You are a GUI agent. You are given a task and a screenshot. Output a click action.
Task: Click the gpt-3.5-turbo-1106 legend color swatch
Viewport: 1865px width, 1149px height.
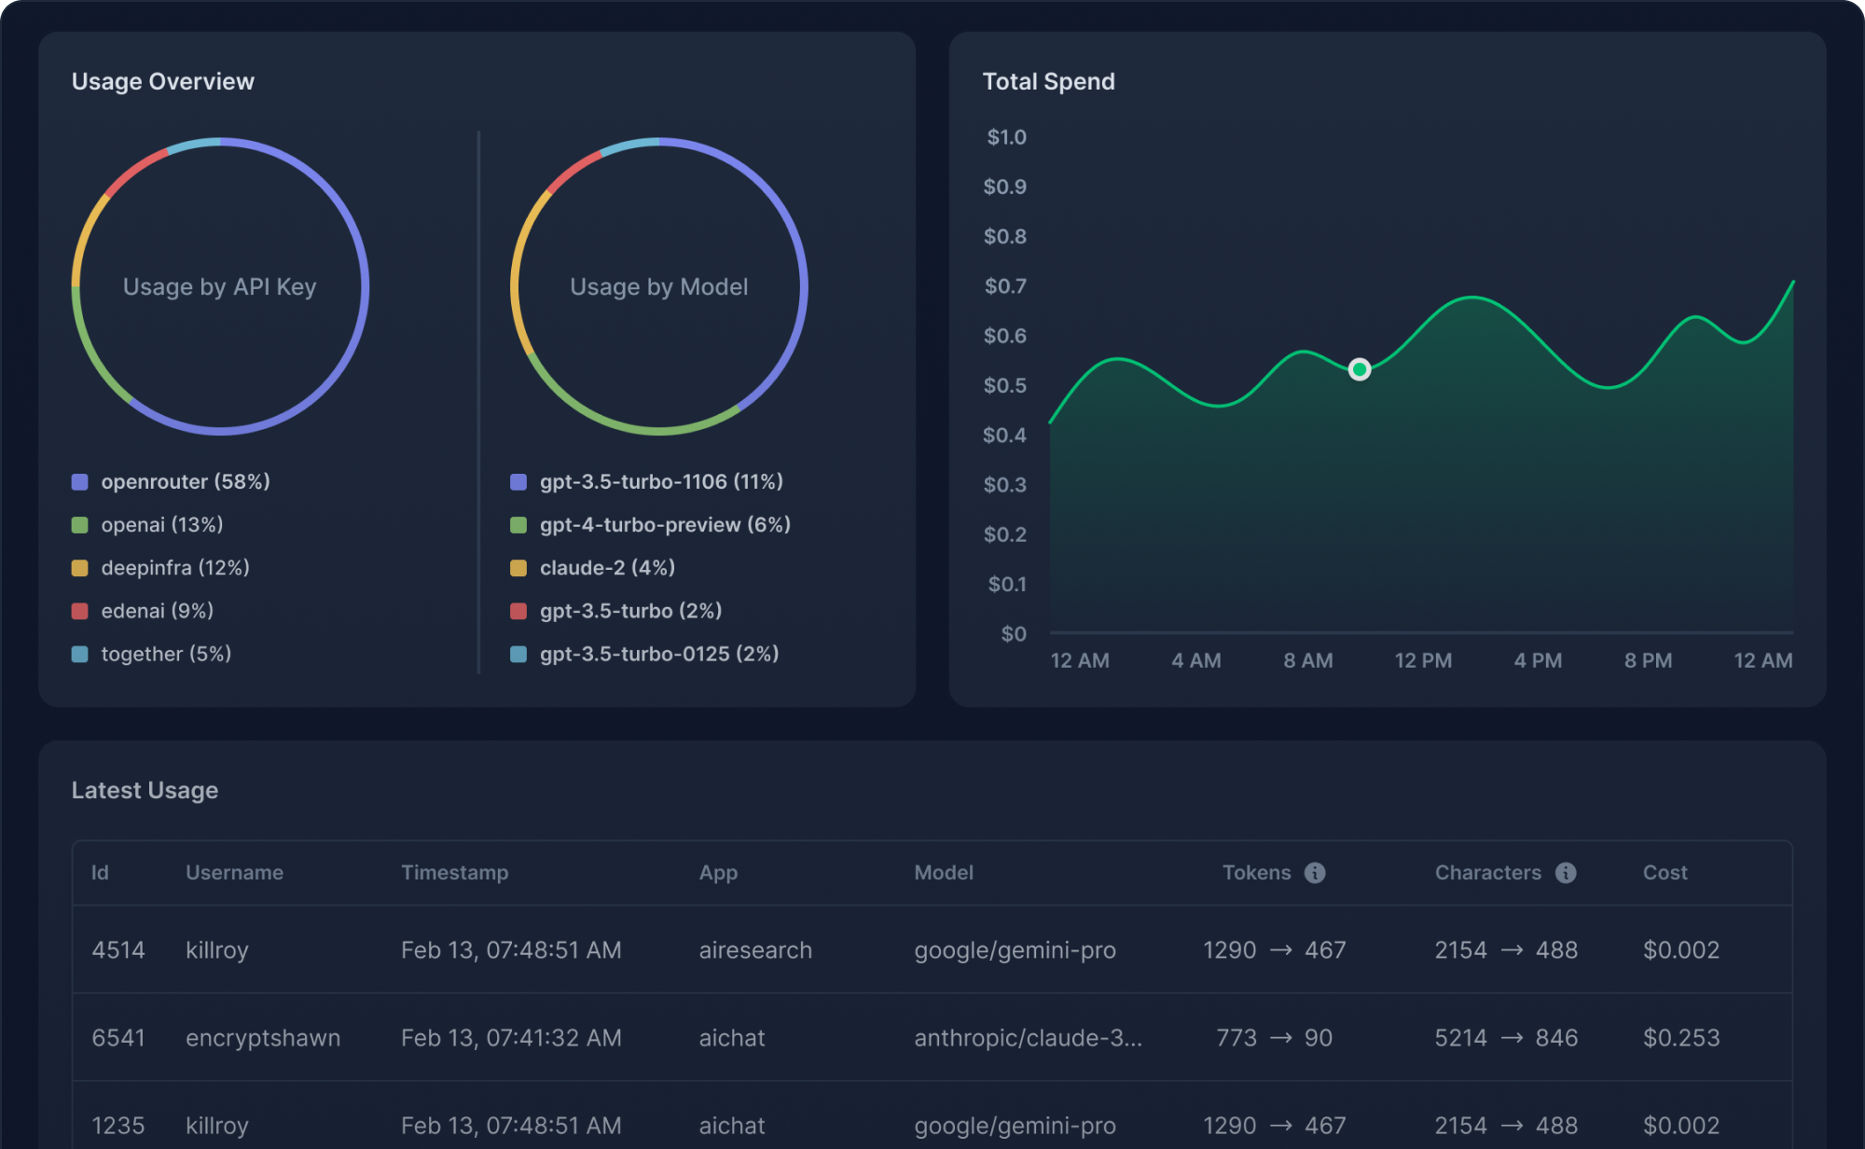pos(518,482)
